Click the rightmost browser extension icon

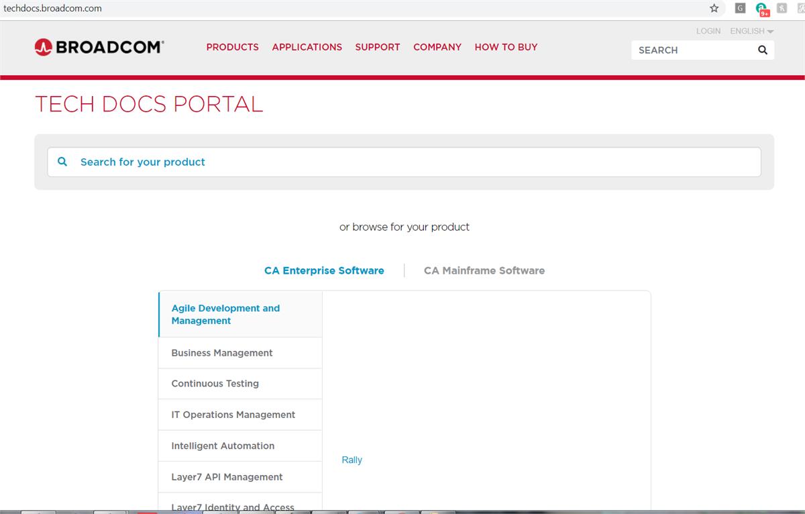pyautogui.click(x=800, y=8)
